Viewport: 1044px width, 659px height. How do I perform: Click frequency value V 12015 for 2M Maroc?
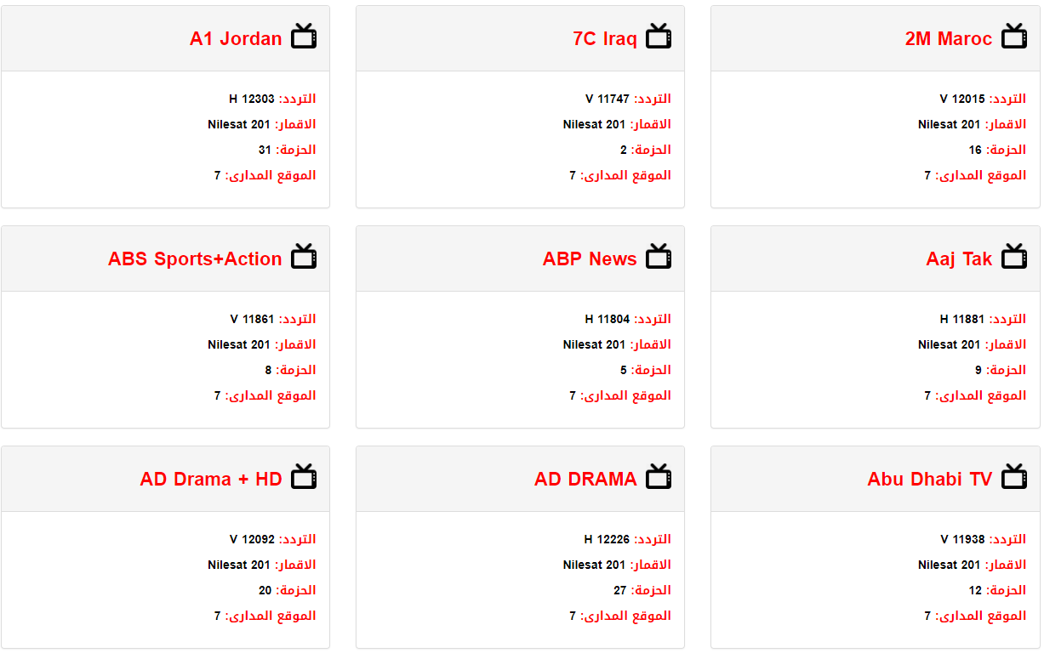[961, 99]
